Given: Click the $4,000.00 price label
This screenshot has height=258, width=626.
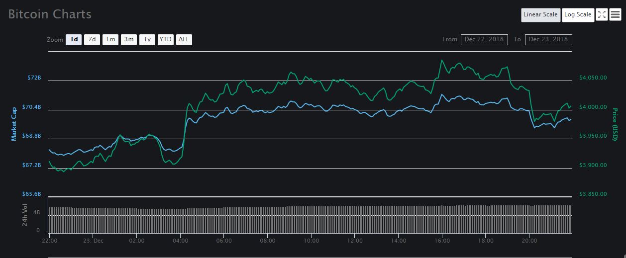Looking at the screenshot, I should [593, 107].
